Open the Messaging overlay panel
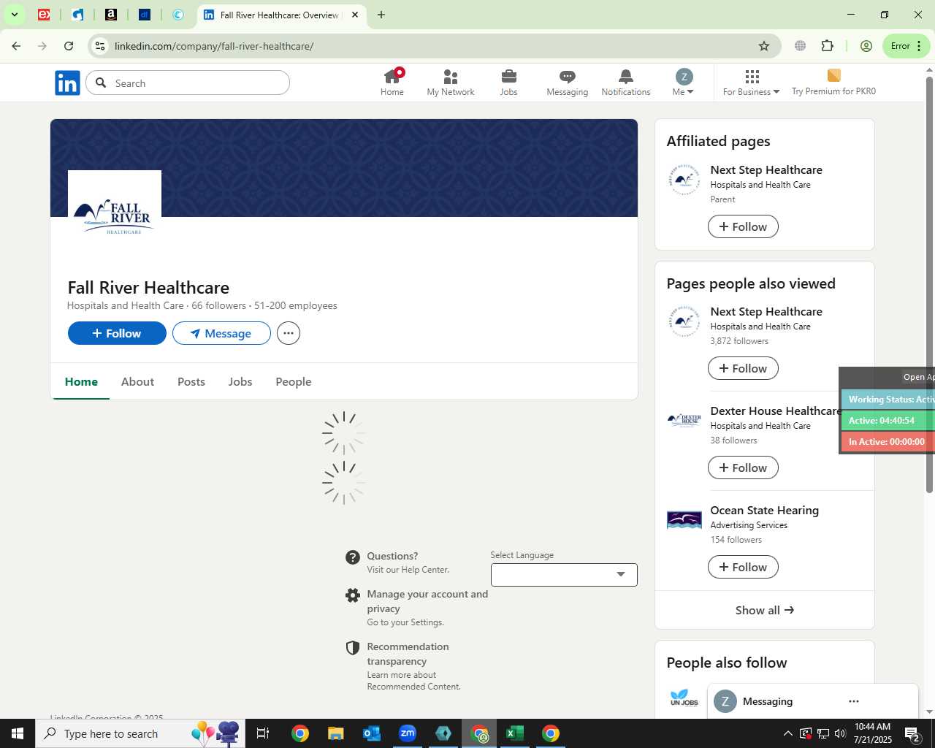The image size is (935, 748). tap(768, 701)
